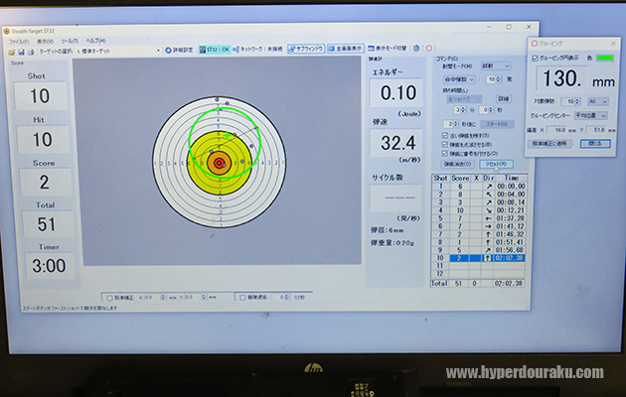Select shot 7 row at 01:46.32

coord(479,234)
